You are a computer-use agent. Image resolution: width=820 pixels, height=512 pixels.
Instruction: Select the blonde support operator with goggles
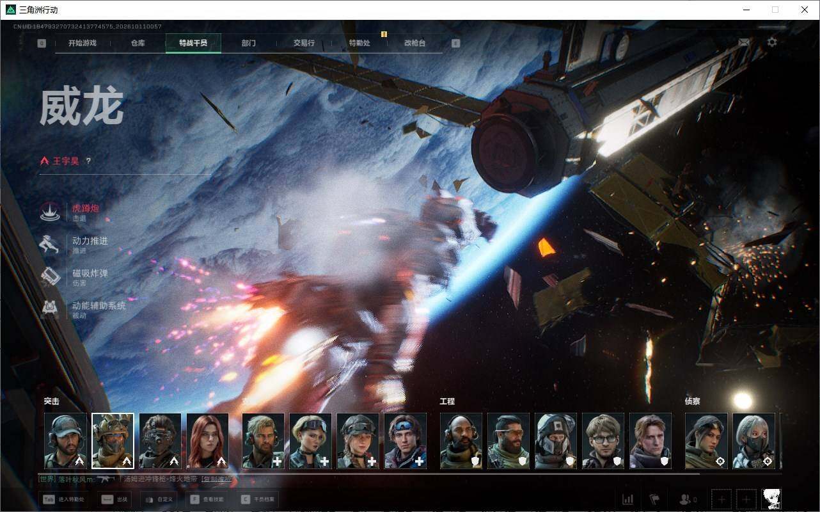point(310,441)
